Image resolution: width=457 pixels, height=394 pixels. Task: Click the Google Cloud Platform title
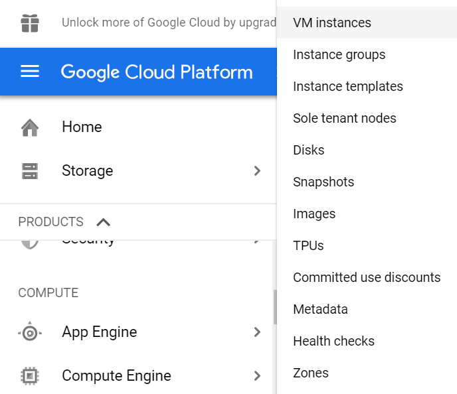(x=157, y=72)
